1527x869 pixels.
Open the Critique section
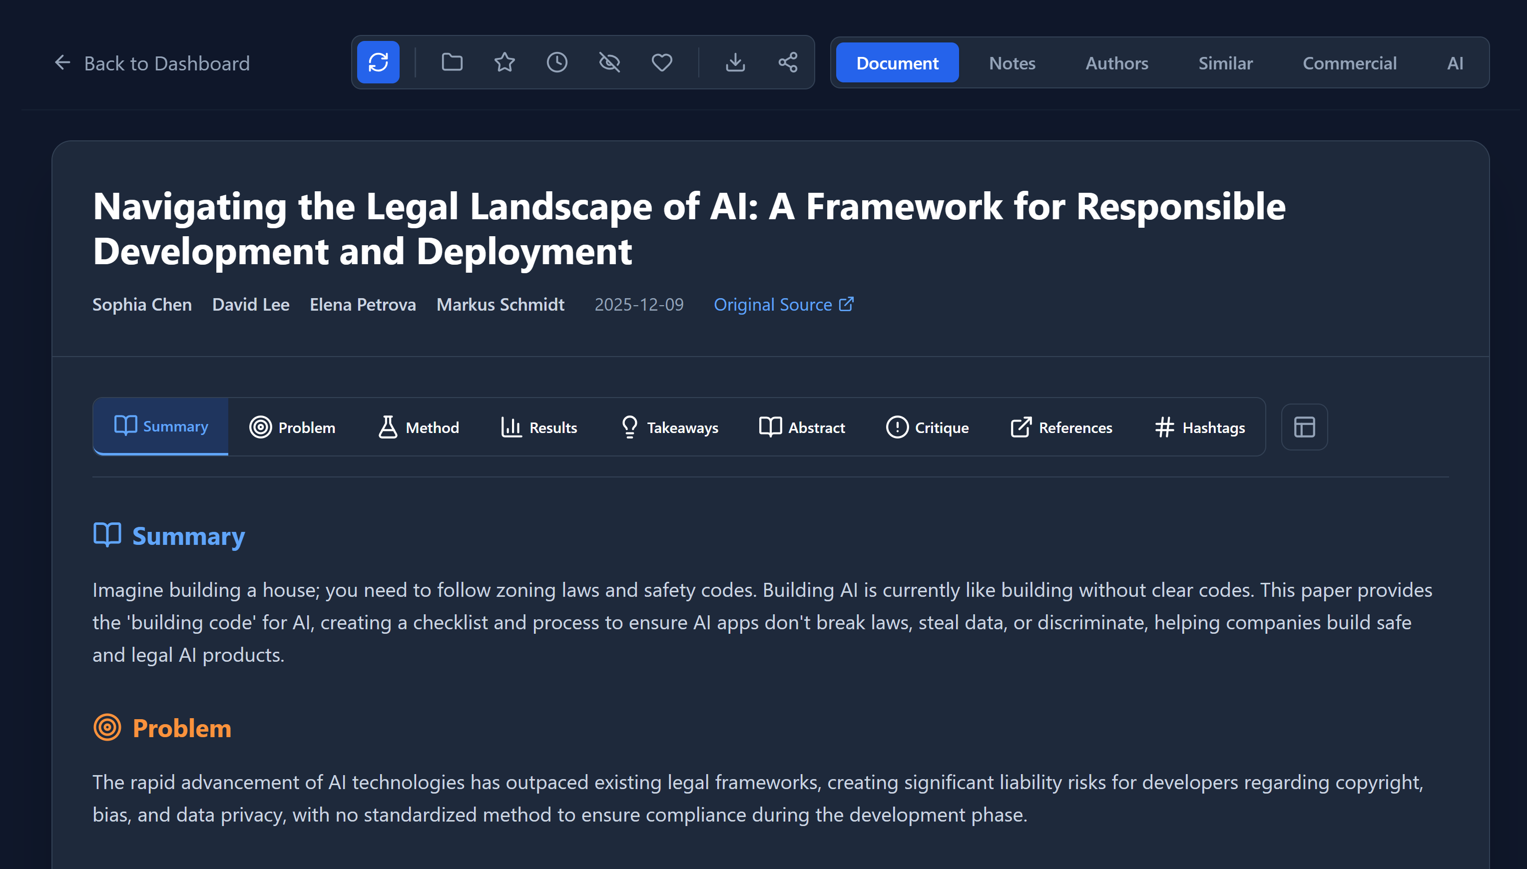click(x=927, y=427)
